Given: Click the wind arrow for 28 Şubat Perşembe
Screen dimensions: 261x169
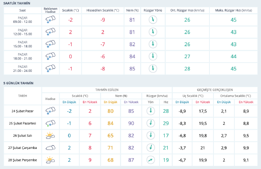Looking at the screenshot, I should tap(150, 160).
